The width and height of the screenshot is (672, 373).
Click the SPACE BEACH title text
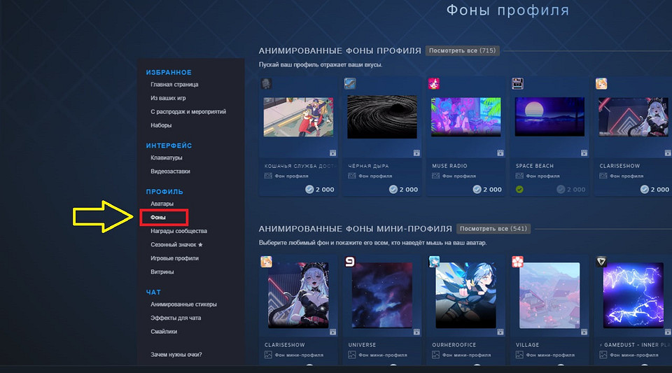click(x=535, y=166)
